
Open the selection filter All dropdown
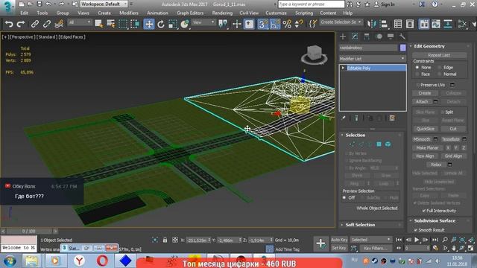(80, 22)
